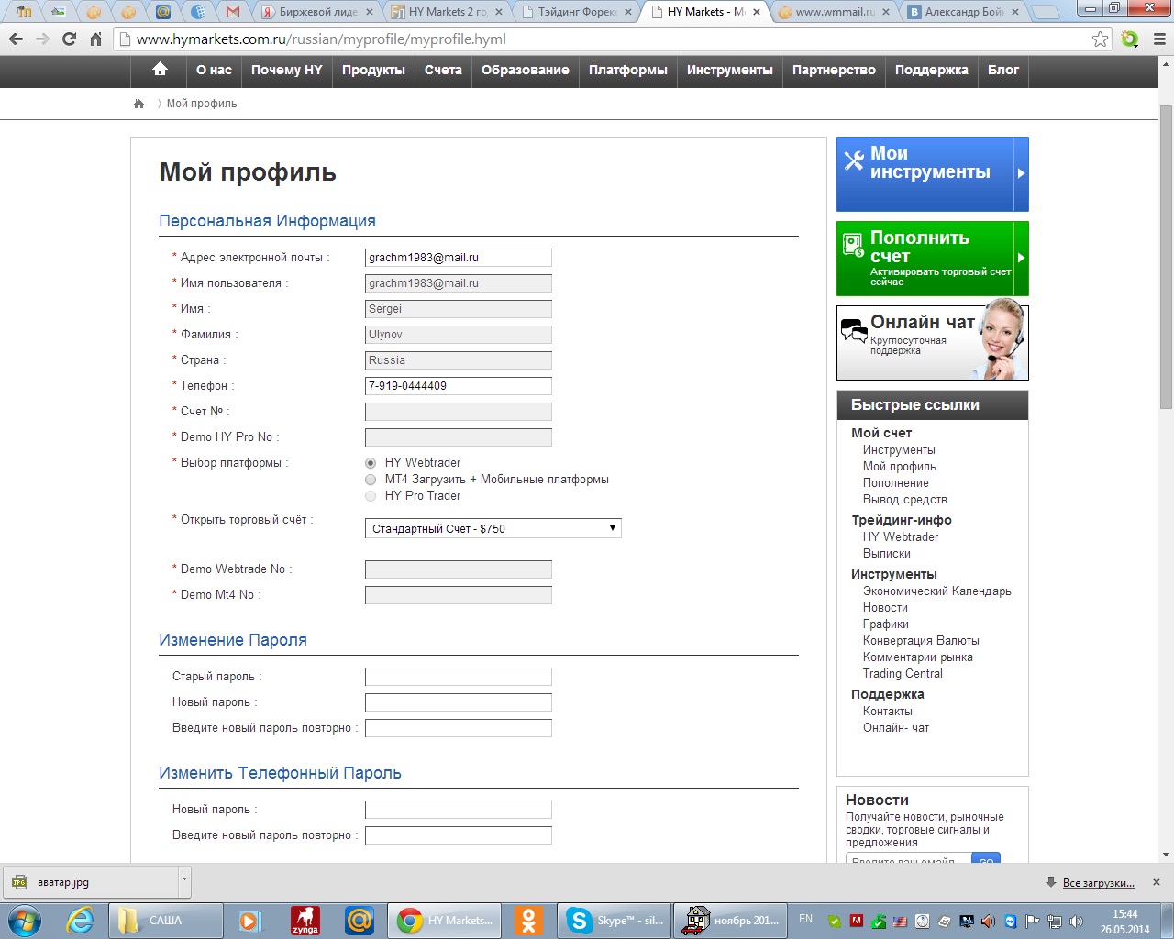This screenshot has height=939, width=1174.
Task: Switch to Skype window in taskbar
Action: coord(614,920)
